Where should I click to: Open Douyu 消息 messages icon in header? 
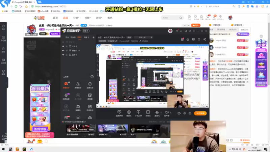point(214,18)
